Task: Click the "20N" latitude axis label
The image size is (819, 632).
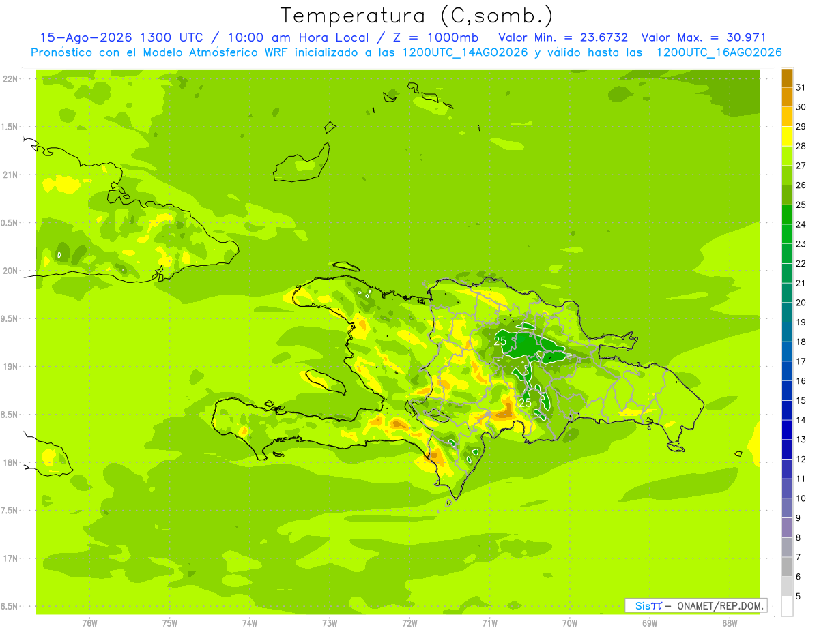Action: pos(10,271)
